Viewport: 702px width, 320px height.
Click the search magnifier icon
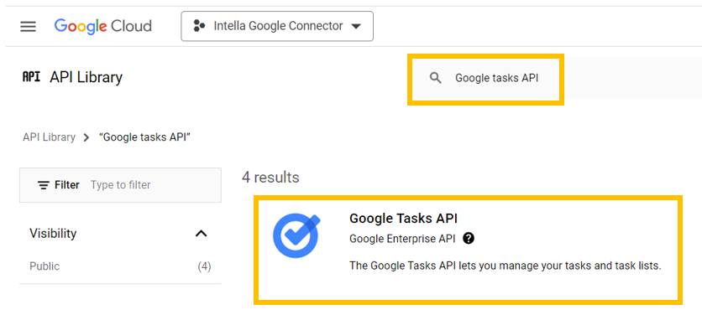click(435, 78)
